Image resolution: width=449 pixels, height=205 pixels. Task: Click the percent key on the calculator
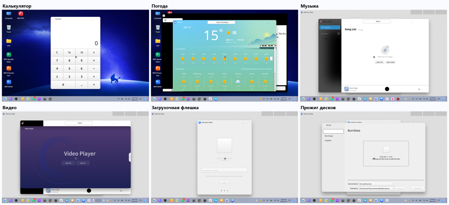point(69,52)
